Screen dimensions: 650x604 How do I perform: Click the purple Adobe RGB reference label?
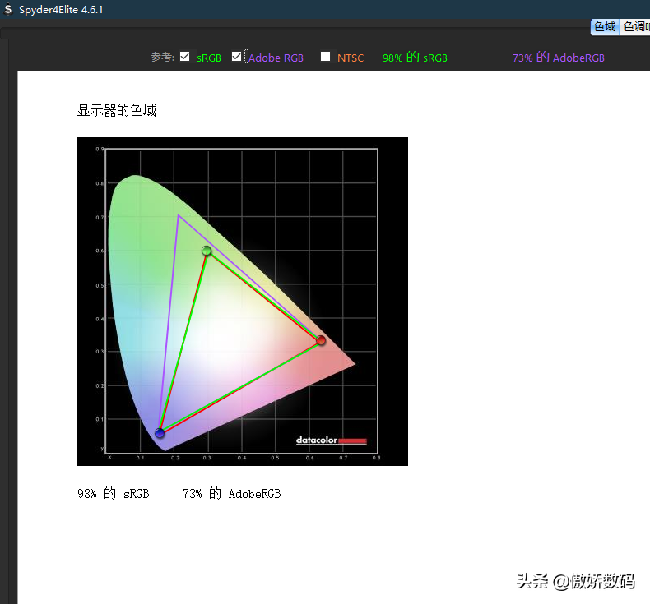276,58
